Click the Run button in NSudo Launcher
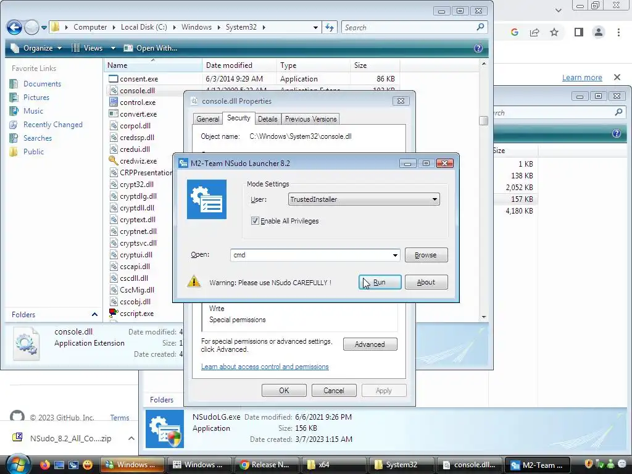Image resolution: width=632 pixels, height=474 pixels. click(x=380, y=282)
